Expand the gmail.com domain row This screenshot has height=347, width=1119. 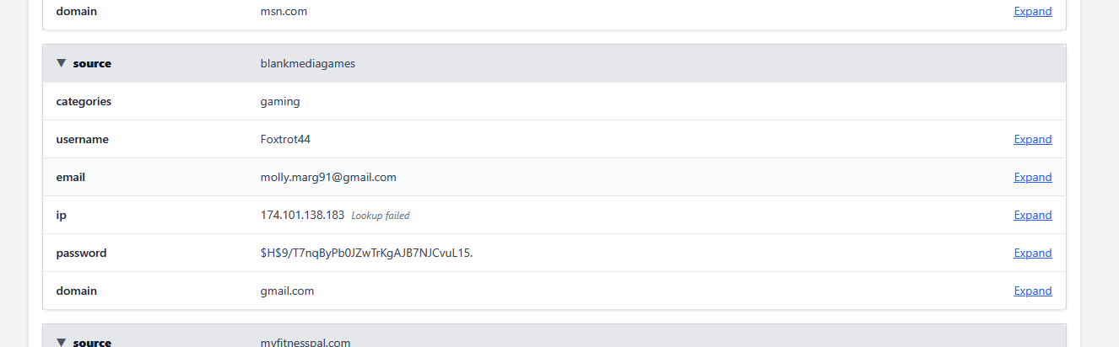pyautogui.click(x=1032, y=291)
